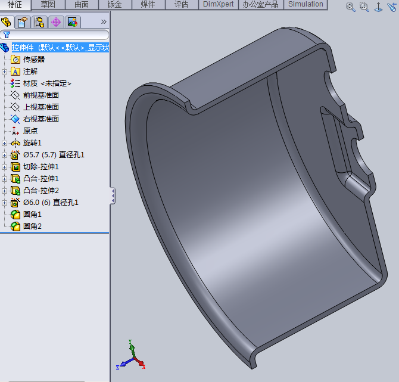Collapse the feature tree panel with splitter handle

[x=113, y=196]
